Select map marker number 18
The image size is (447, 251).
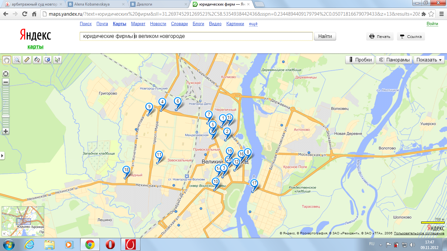126,170
